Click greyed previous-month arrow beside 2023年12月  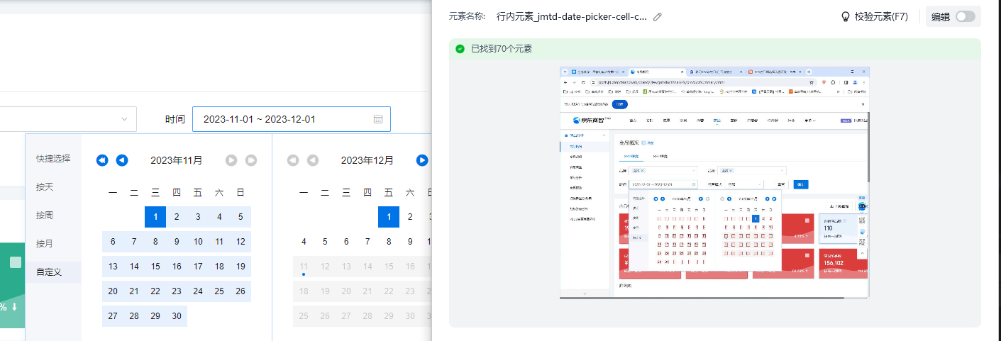(313, 160)
